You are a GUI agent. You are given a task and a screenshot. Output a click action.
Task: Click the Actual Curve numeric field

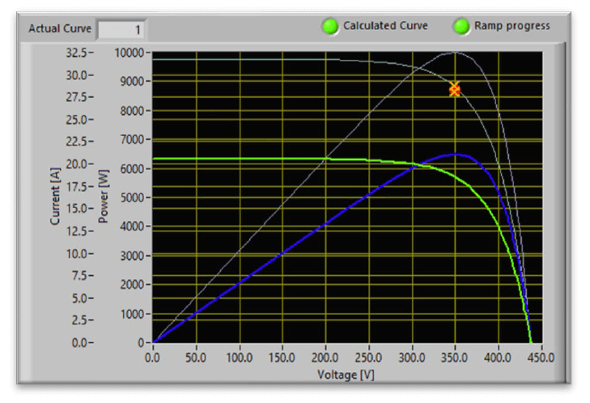(x=121, y=29)
